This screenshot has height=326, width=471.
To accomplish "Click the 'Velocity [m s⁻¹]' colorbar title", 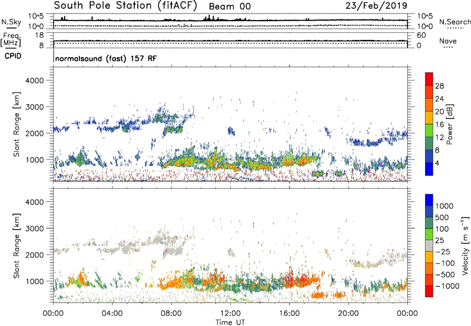I will (x=465, y=245).
